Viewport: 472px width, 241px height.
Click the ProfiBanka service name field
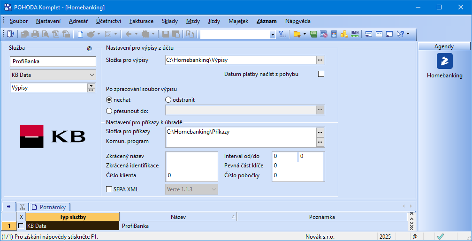tap(53, 61)
